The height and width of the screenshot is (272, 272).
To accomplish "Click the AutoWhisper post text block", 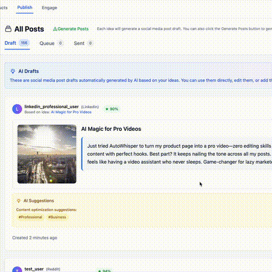I will 177,154.
